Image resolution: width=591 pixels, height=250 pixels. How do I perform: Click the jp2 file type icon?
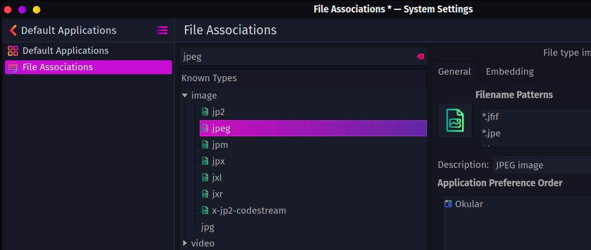coord(205,112)
